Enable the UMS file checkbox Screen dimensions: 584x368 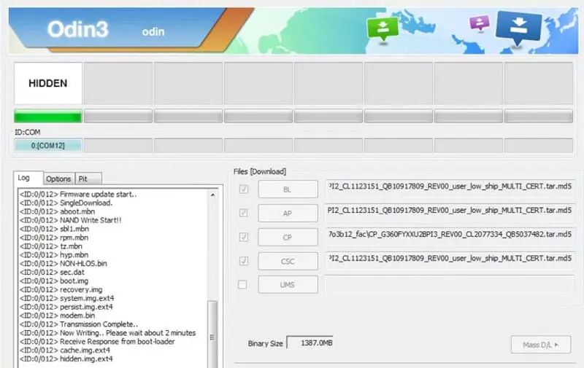click(x=242, y=285)
